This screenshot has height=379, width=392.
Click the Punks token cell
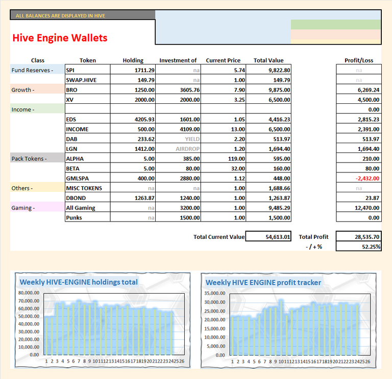tap(87, 217)
